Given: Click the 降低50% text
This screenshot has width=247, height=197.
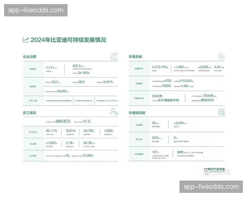Looking at the screenshot, I should coord(207,100).
